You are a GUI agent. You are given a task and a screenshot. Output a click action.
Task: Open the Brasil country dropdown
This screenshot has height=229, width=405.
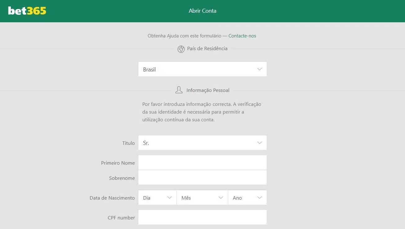202,69
